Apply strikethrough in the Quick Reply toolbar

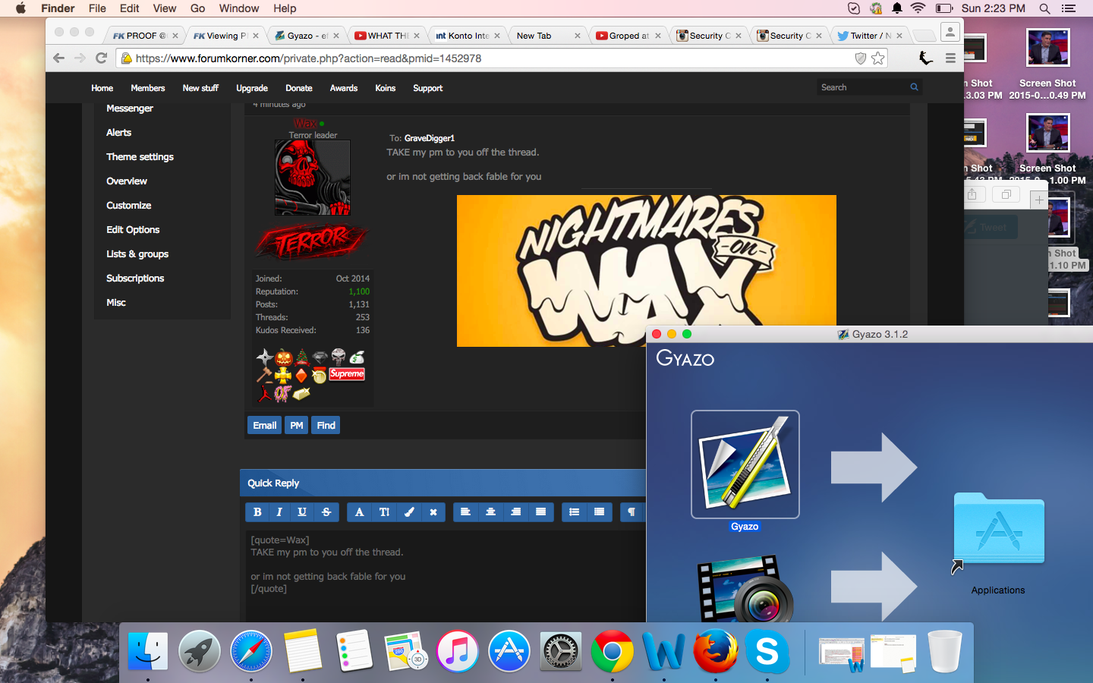coord(326,512)
